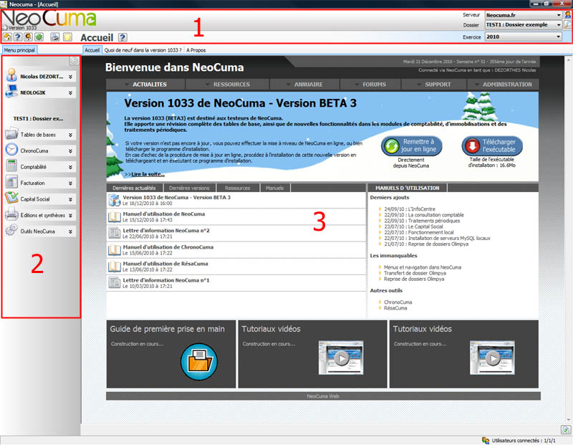This screenshot has height=445, width=573.
Task: Click the green refresh icon on Remettre à jour
Action: (391, 146)
